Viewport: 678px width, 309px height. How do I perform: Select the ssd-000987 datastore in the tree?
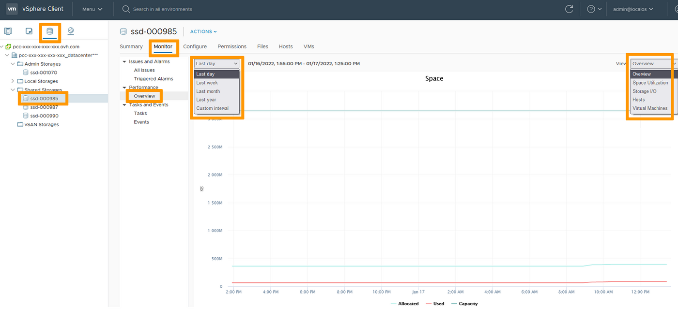click(43, 107)
